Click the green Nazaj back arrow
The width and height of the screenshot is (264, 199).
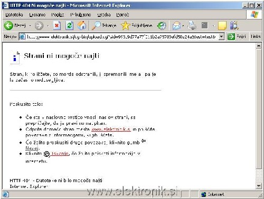(x=8, y=26)
